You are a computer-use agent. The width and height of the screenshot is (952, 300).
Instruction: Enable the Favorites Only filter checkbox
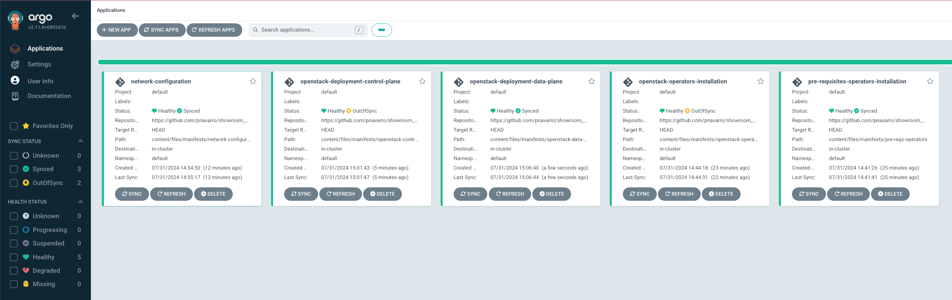click(x=14, y=126)
